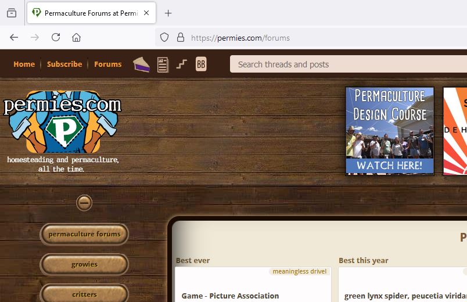
Task: Open the Home nav link
Action: (24, 64)
